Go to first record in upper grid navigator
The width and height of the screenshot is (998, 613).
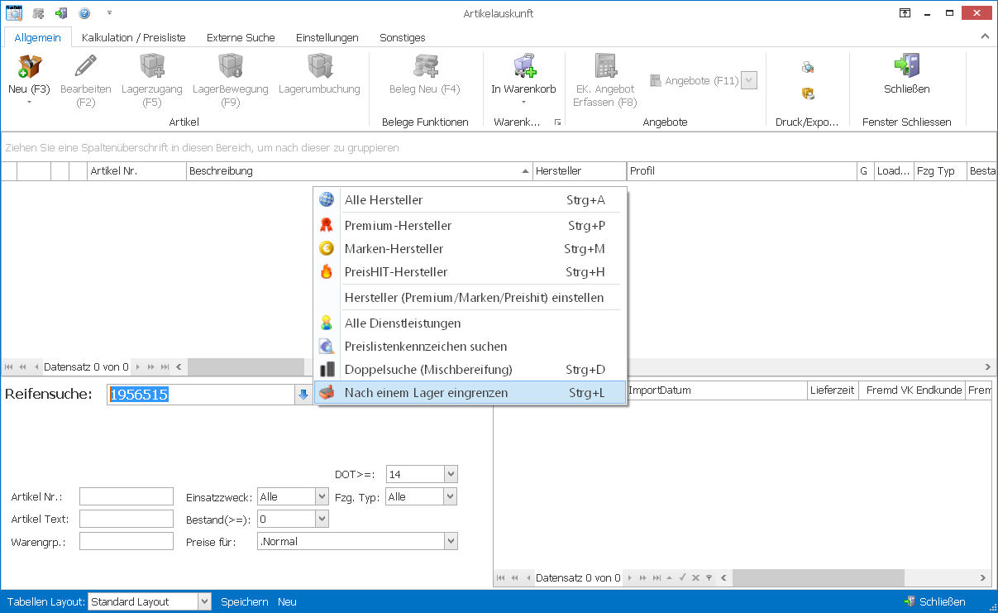click(x=10, y=366)
